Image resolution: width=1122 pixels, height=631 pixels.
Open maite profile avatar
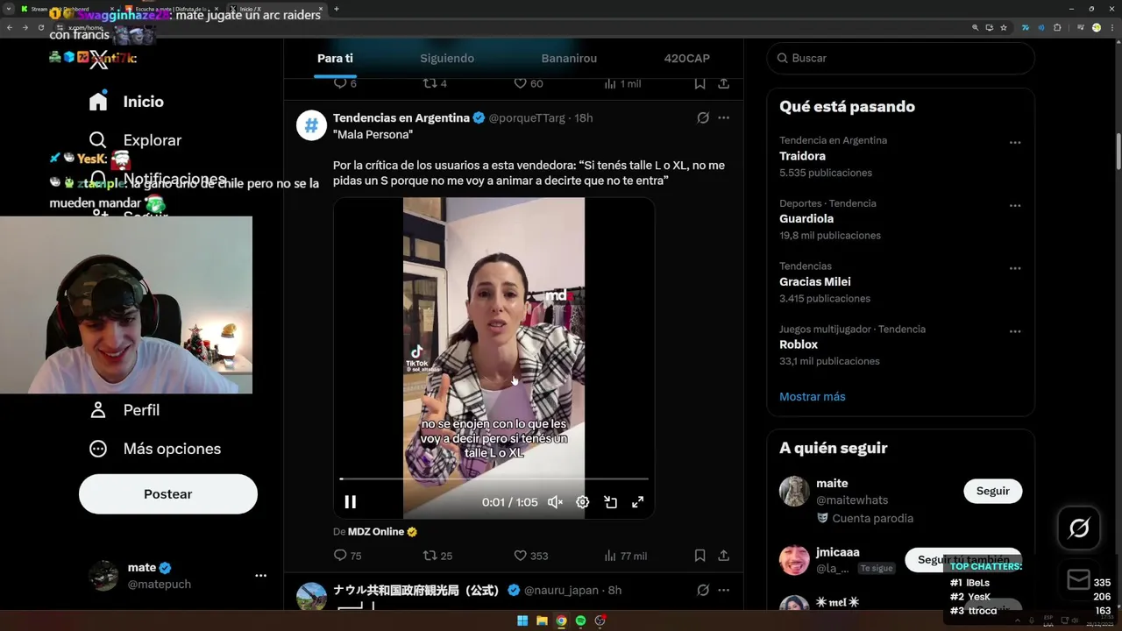pos(794,492)
